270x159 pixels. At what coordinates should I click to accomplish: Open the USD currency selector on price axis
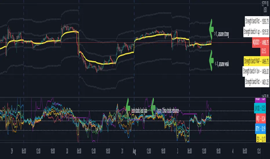coord(265,10)
